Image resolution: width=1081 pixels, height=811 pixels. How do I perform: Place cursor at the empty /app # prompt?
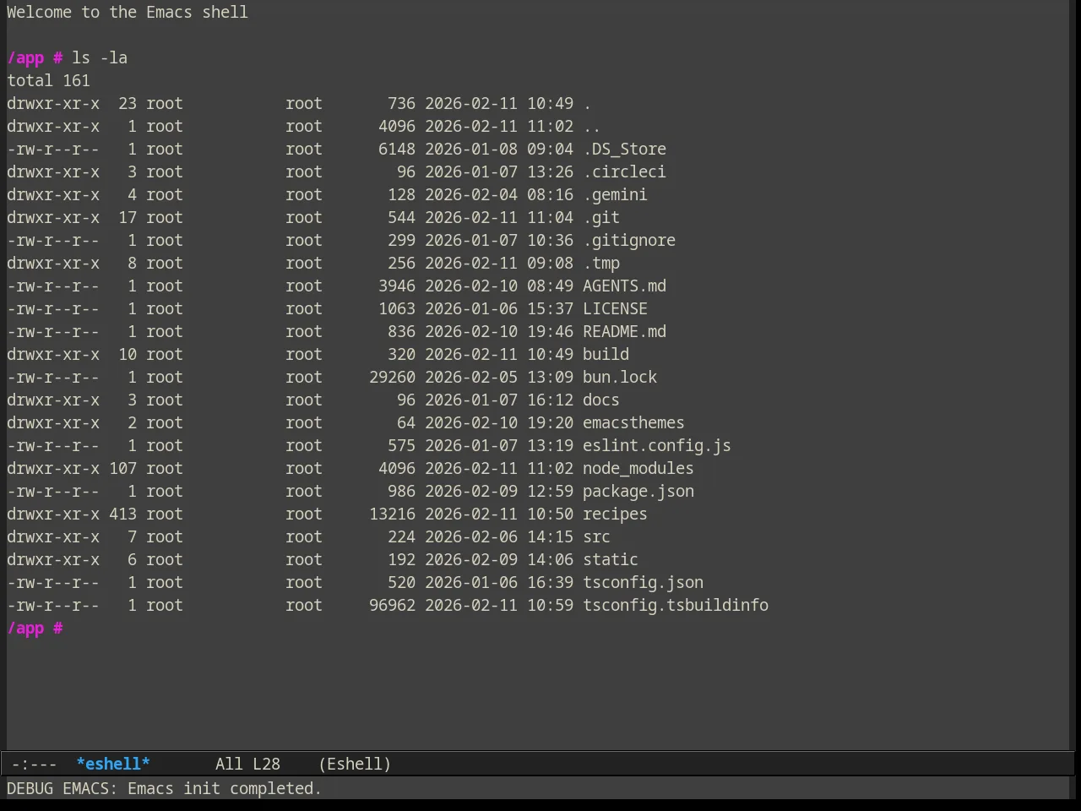pyautogui.click(x=35, y=628)
